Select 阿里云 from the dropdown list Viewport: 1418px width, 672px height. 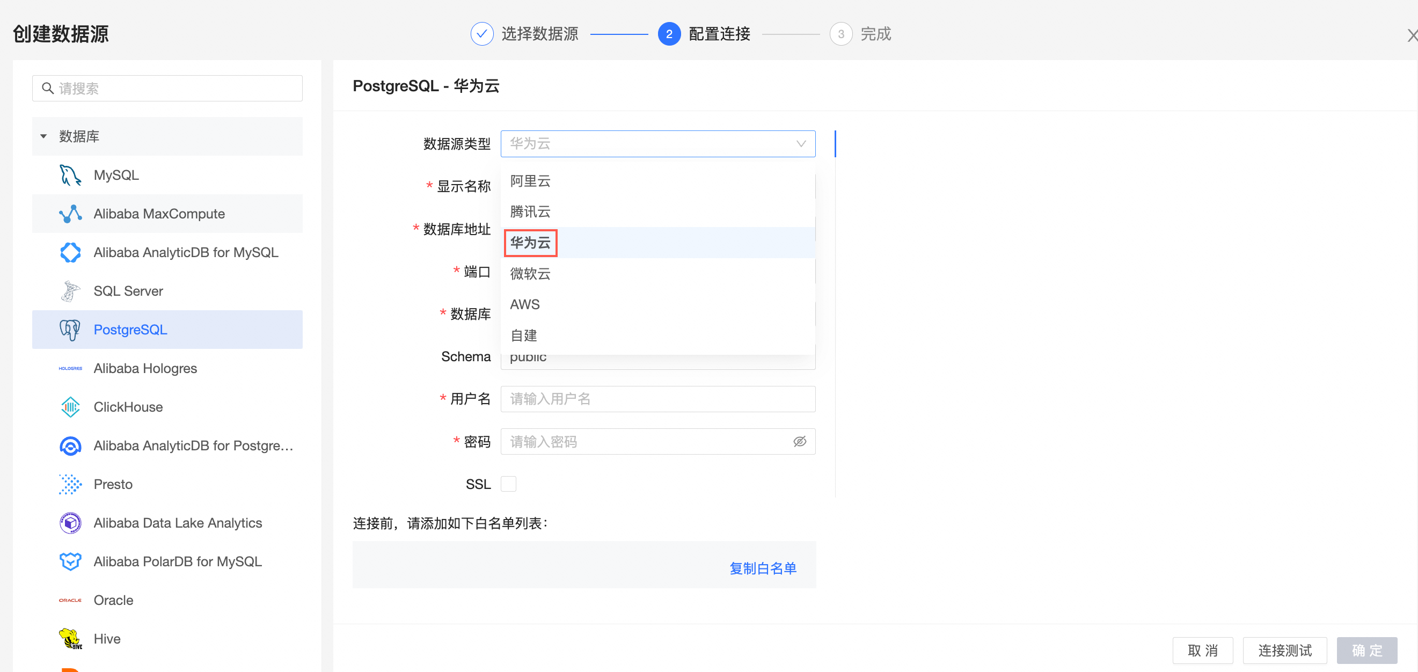coord(658,181)
